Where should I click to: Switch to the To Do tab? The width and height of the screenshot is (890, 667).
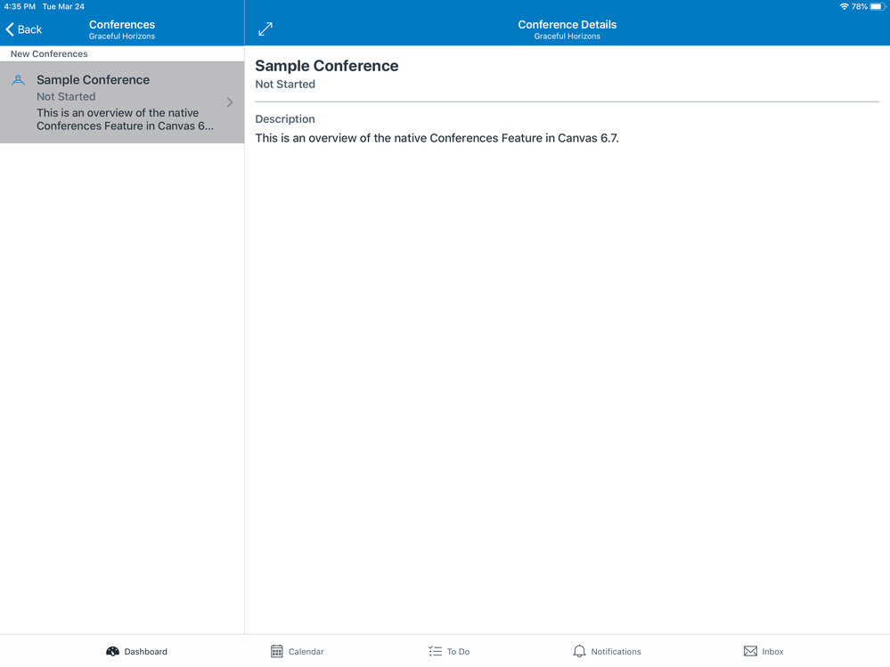[x=448, y=651]
